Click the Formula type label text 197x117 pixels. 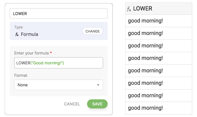[x=29, y=34]
